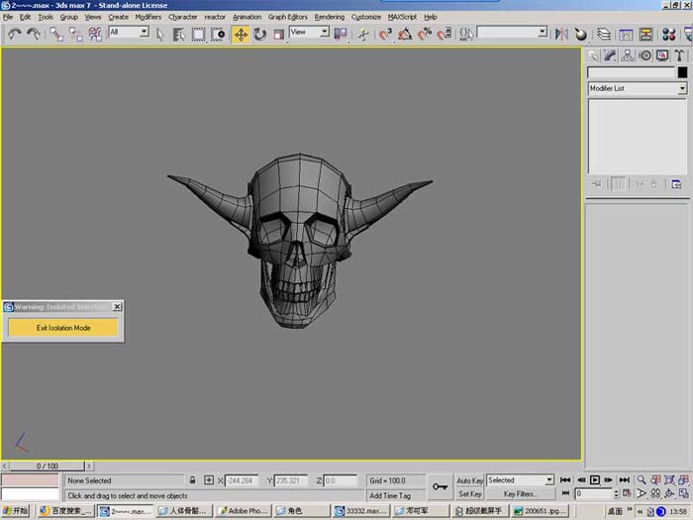Open Select by Name list icon

[x=178, y=34]
